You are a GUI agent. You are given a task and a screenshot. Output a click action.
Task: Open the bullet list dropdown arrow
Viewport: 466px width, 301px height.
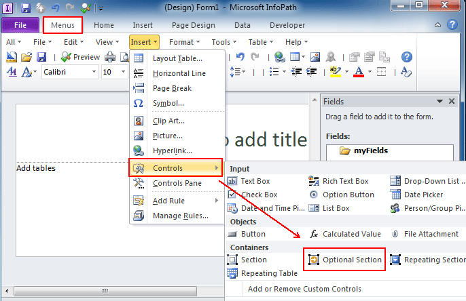click(x=284, y=71)
